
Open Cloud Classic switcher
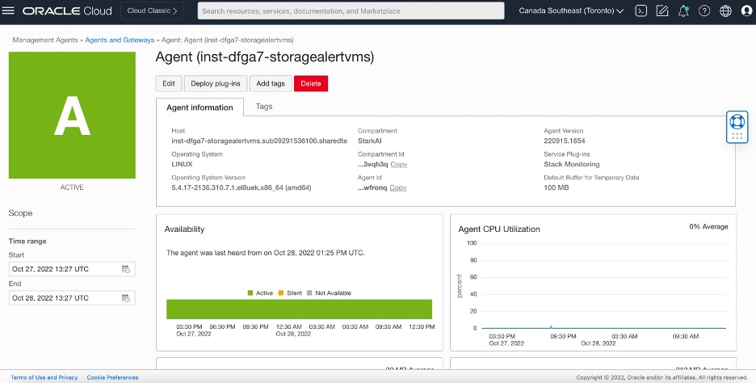coord(152,11)
